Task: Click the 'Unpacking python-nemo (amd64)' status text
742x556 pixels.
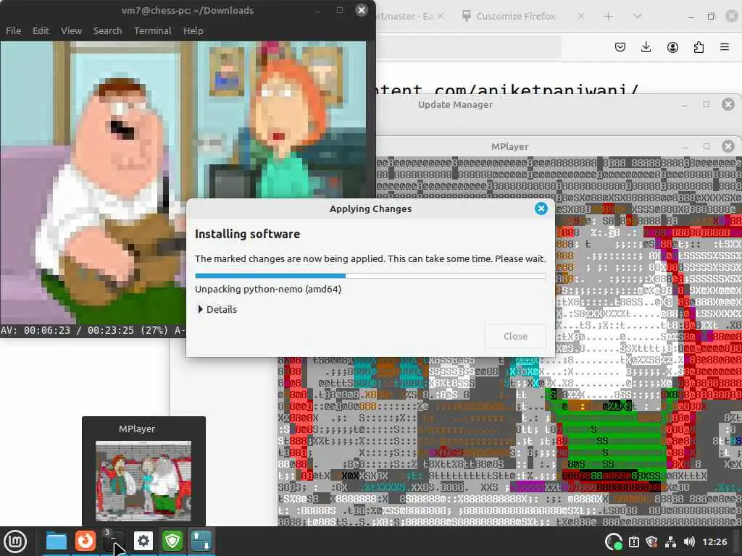Action: 268,289
